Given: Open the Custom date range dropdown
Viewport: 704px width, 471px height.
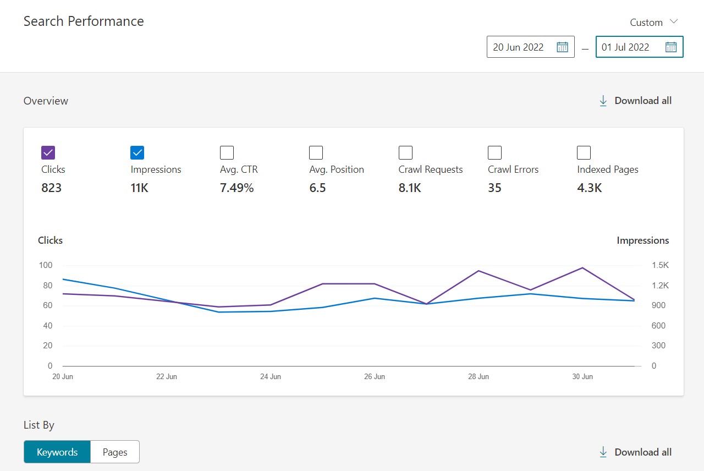Looking at the screenshot, I should click(646, 23).
